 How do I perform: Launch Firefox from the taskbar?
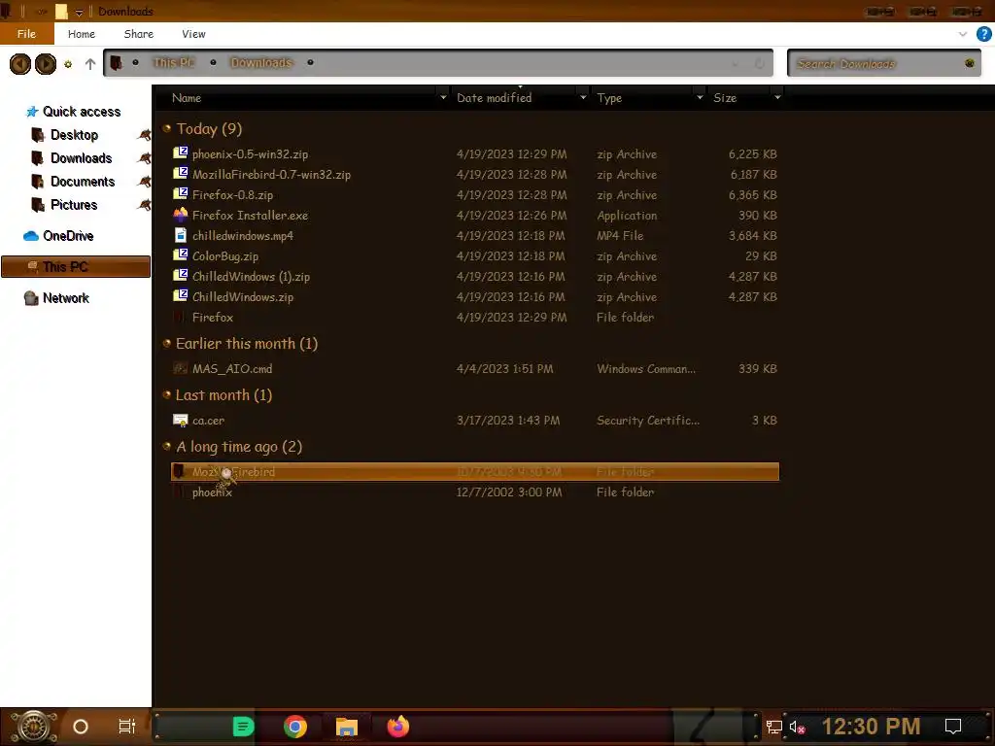397,727
